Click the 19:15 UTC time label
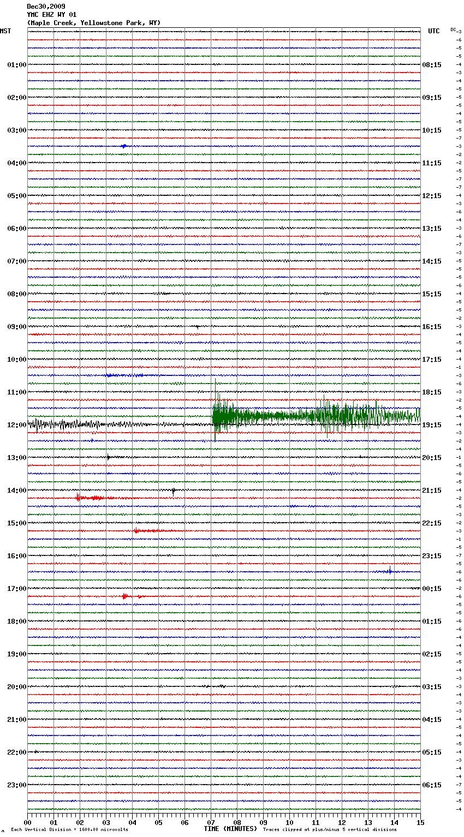The width and height of the screenshot is (464, 837). click(432, 425)
